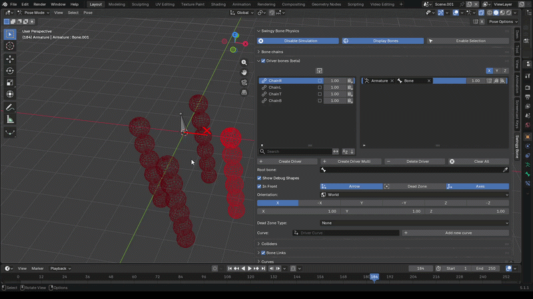Click the viewport Z axis gizmo
The width and height of the screenshot is (533, 299).
(x=235, y=35)
